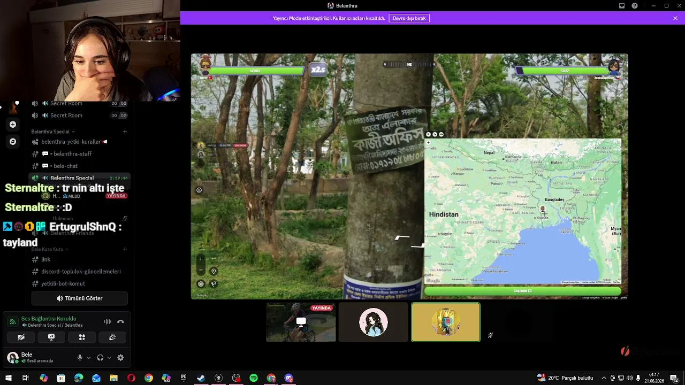Click Ses Bağlantısı Kuruldu connection status
The height and width of the screenshot is (385, 685).
(49, 319)
